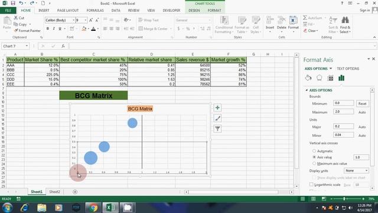The width and height of the screenshot is (378, 213).
Task: Click the Format Painter tool
Action: (x=27, y=31)
